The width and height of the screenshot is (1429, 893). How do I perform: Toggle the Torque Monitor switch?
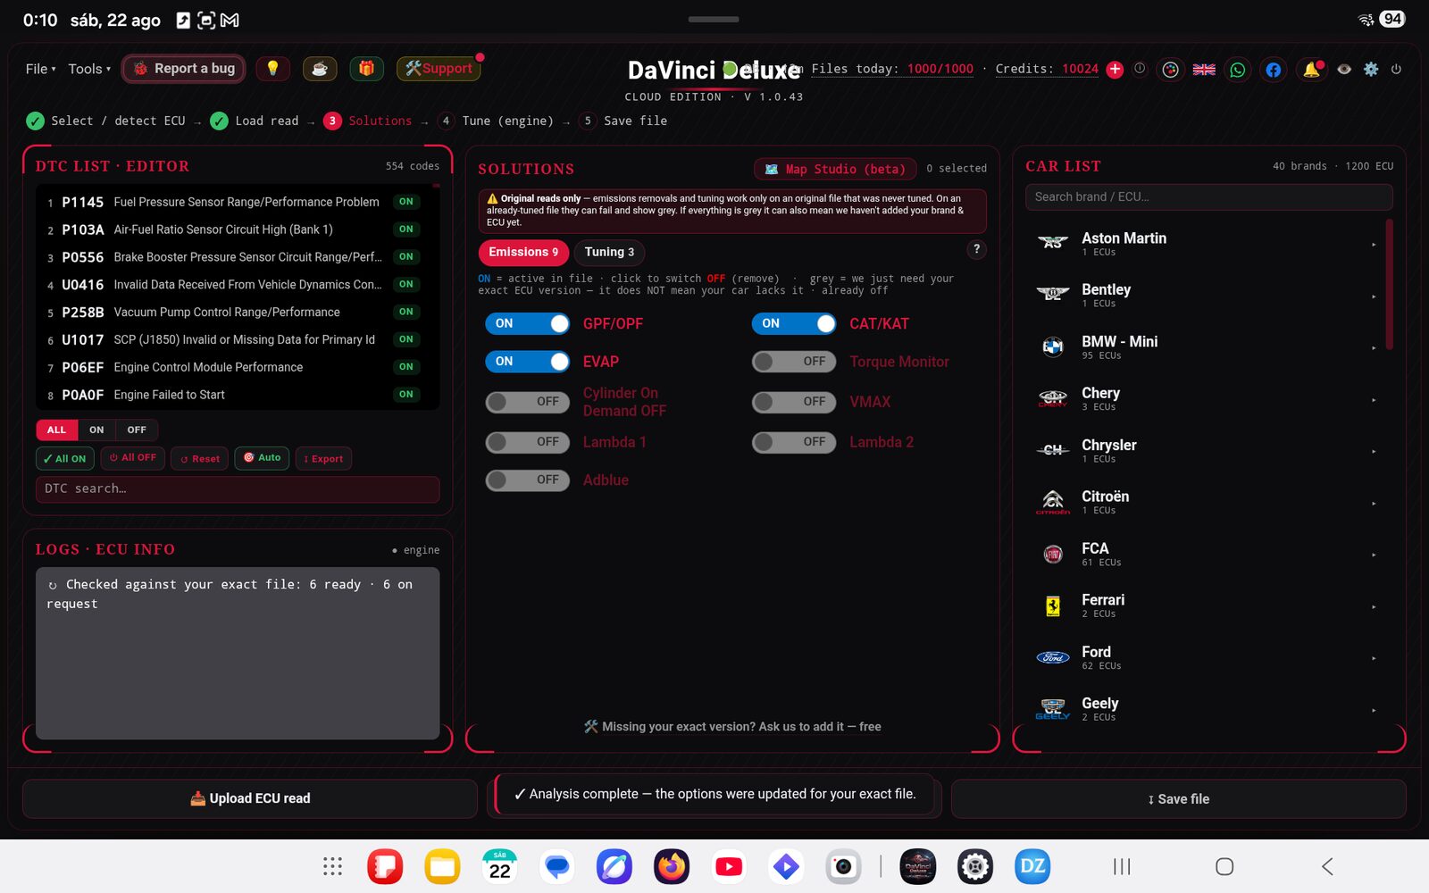click(794, 362)
